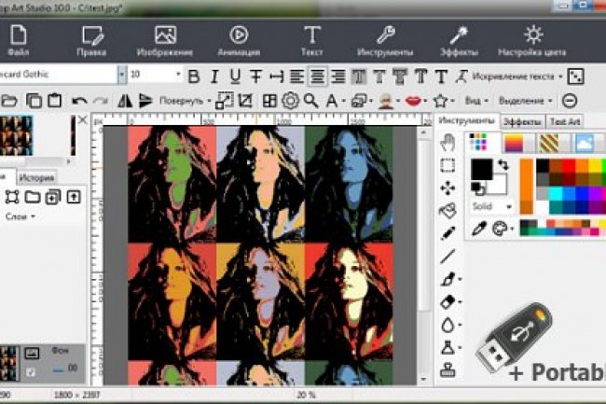The image size is (606, 404).
Task: Click the Повернуть rotate button
Action: [181, 100]
